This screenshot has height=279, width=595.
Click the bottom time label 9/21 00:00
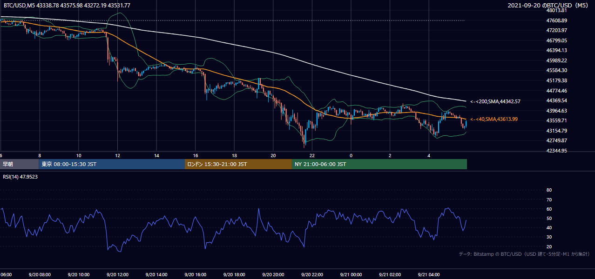[x=351, y=275]
